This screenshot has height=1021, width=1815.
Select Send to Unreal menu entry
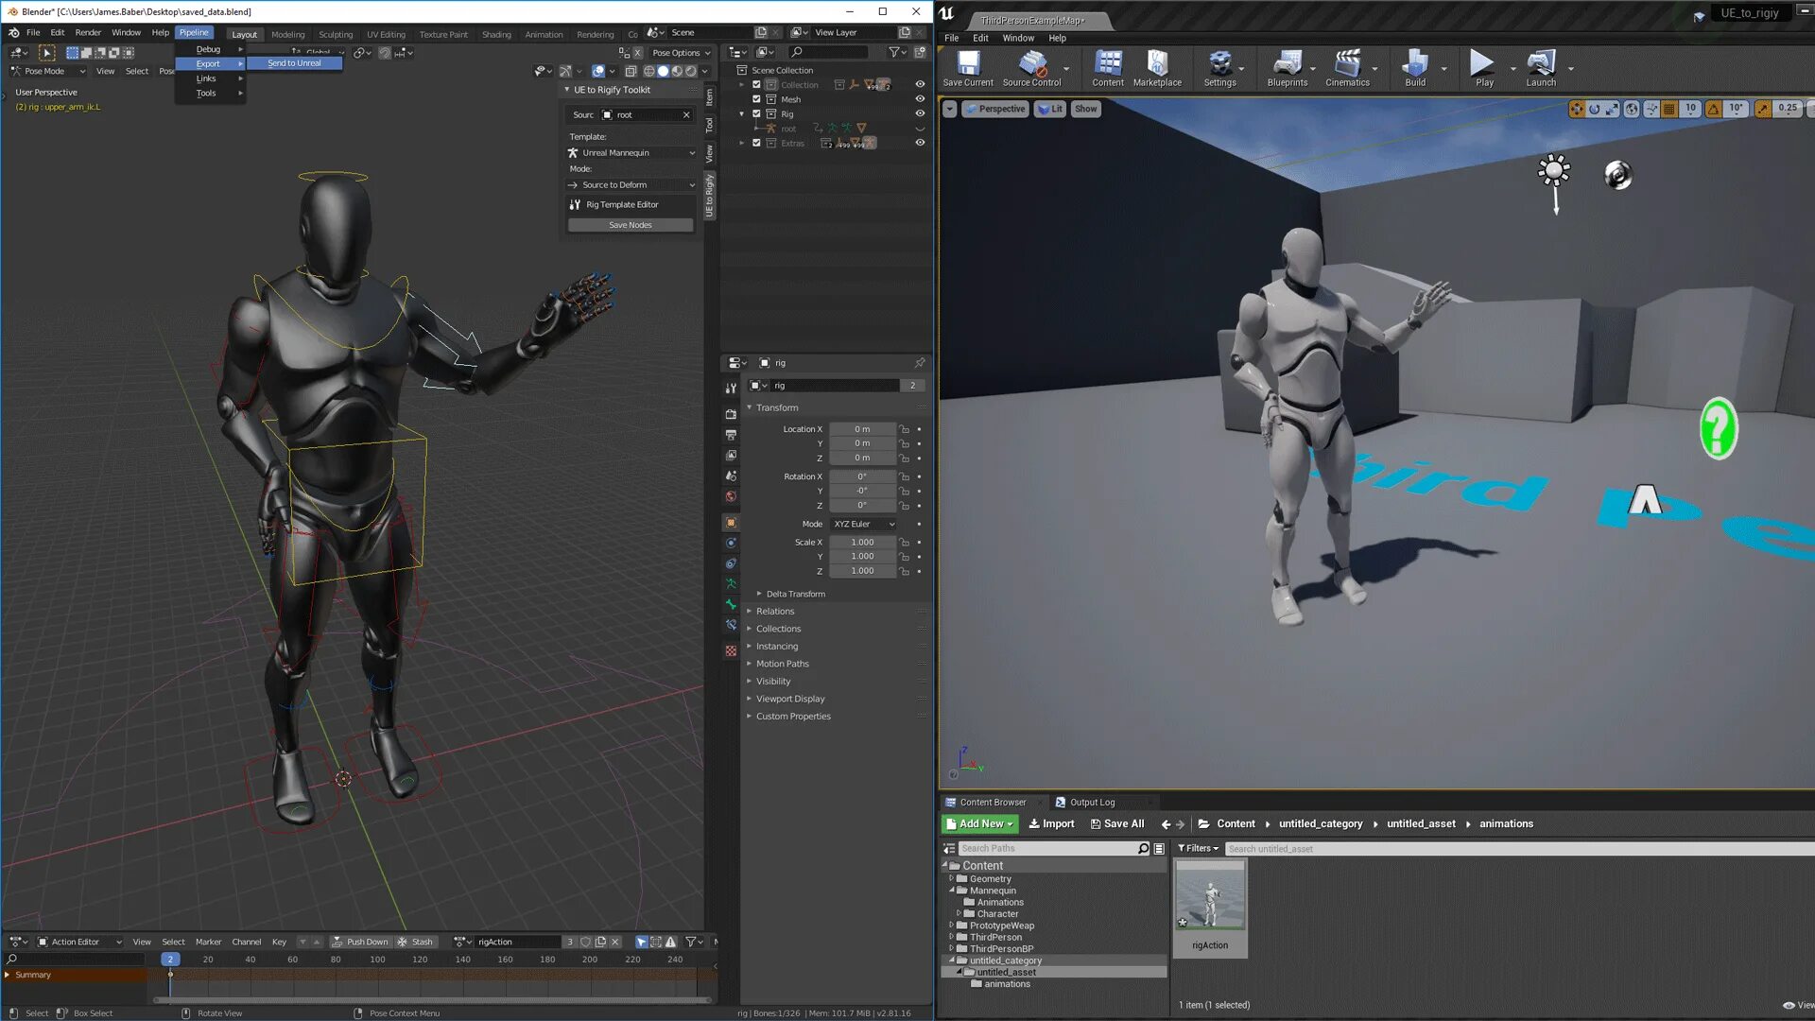294,63
